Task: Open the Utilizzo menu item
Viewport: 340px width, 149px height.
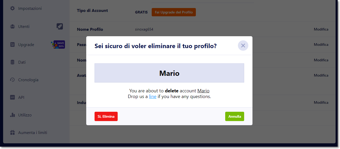Action: [25, 115]
